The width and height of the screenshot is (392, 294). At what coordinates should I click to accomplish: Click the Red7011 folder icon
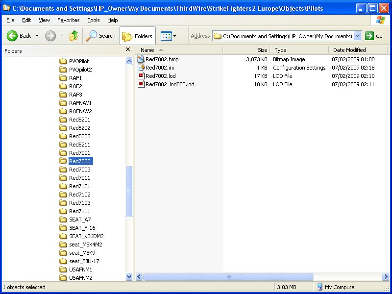coord(63,178)
